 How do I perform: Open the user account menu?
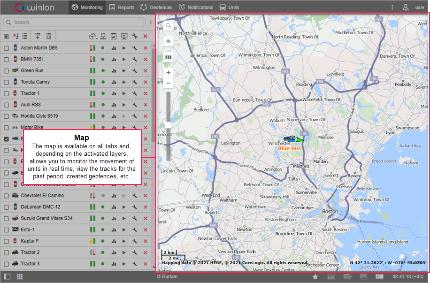tap(407, 8)
